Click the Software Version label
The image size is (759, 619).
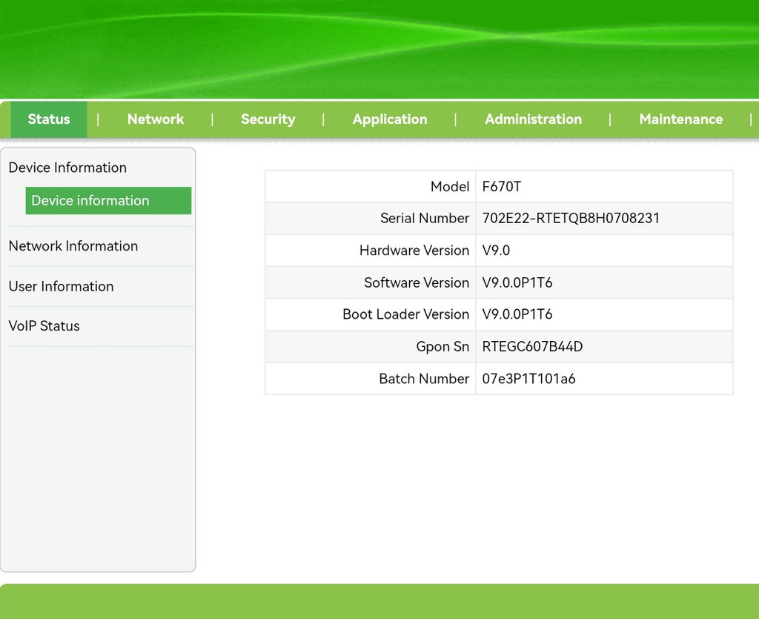[x=417, y=282]
